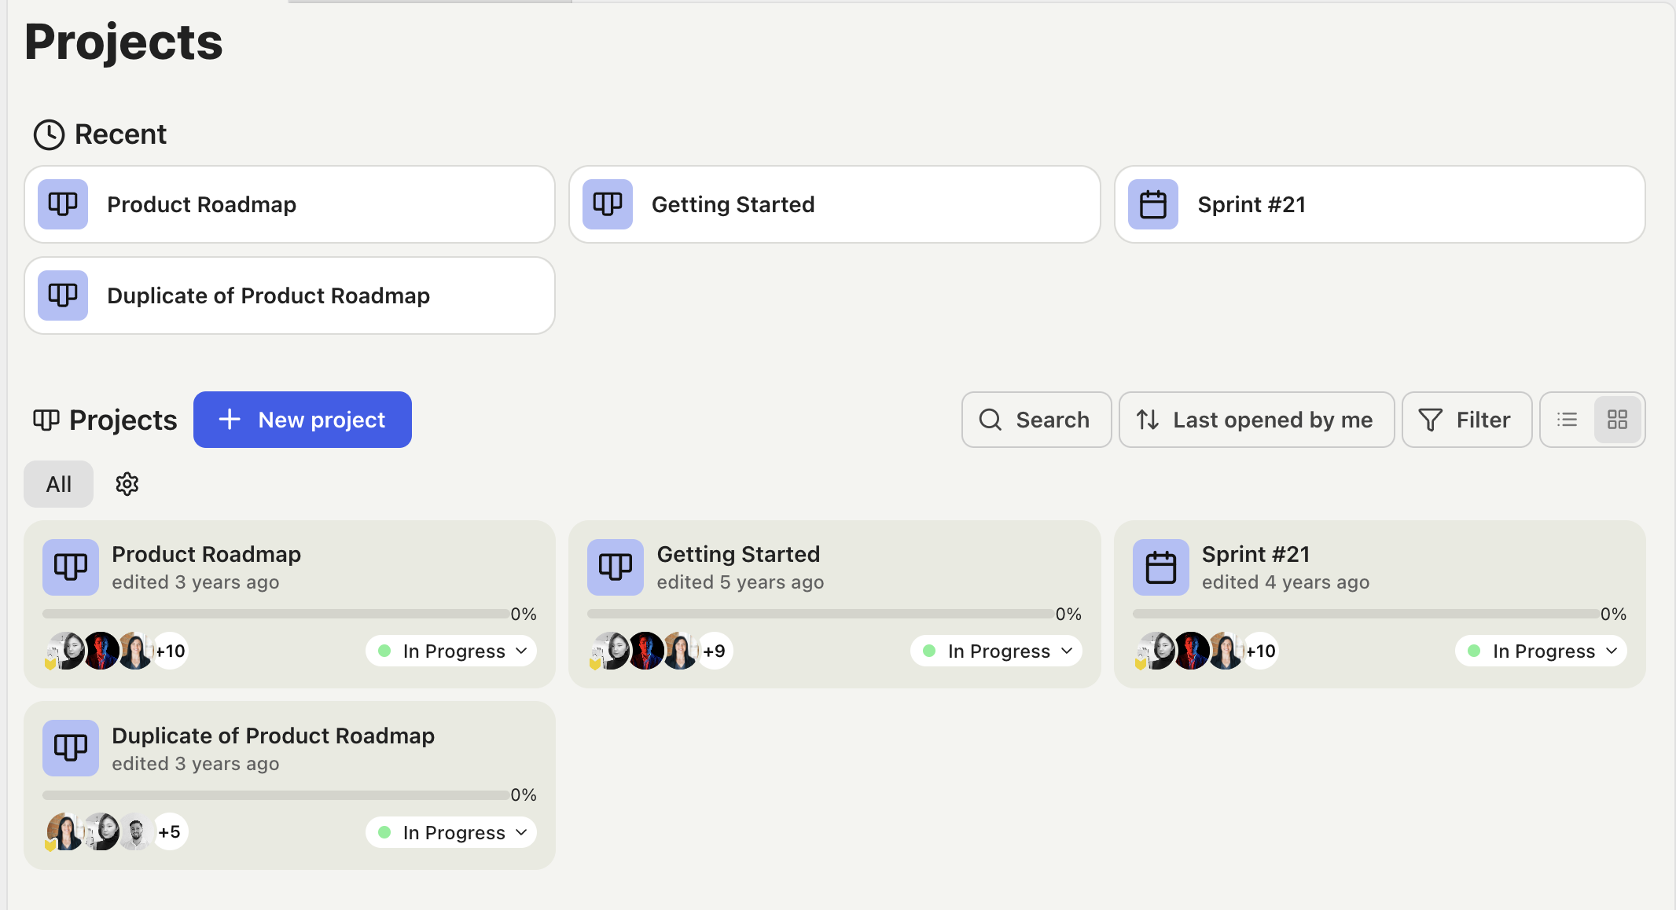Expand Getting Started's In Progress status menu
The width and height of the screenshot is (1676, 910).
[x=997, y=651]
